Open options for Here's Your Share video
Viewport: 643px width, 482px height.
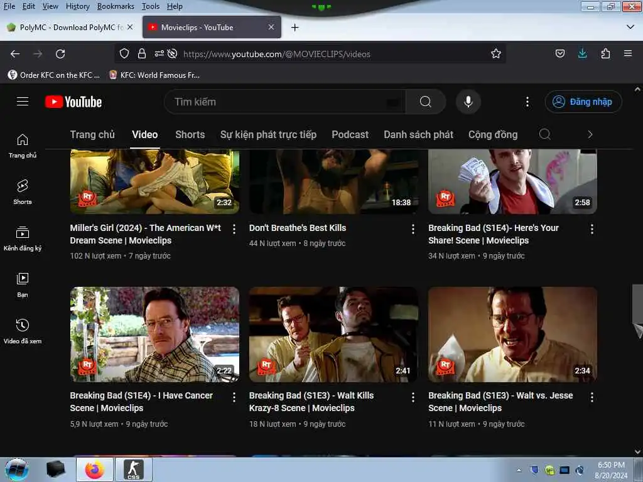pyautogui.click(x=592, y=229)
